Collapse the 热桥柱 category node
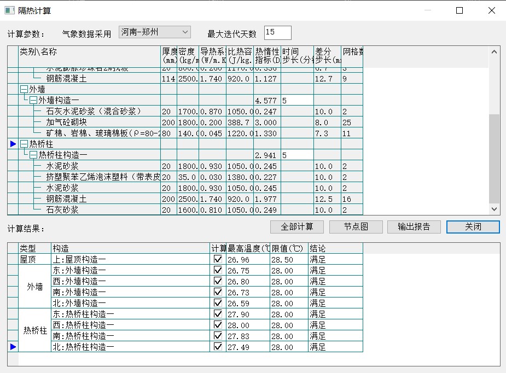The height and width of the screenshot is (373, 506). [24, 144]
